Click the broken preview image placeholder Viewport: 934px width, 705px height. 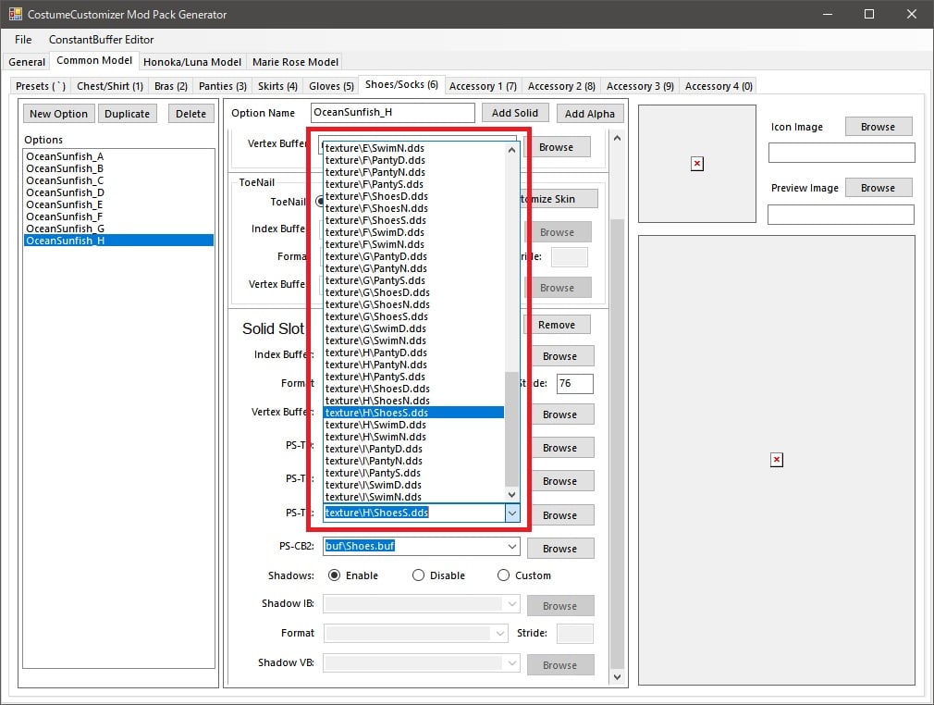click(776, 460)
